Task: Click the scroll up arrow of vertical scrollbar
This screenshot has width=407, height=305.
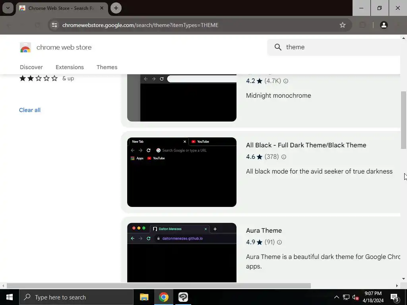Action: (x=403, y=39)
